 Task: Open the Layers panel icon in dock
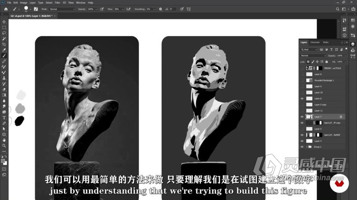pos(353,44)
